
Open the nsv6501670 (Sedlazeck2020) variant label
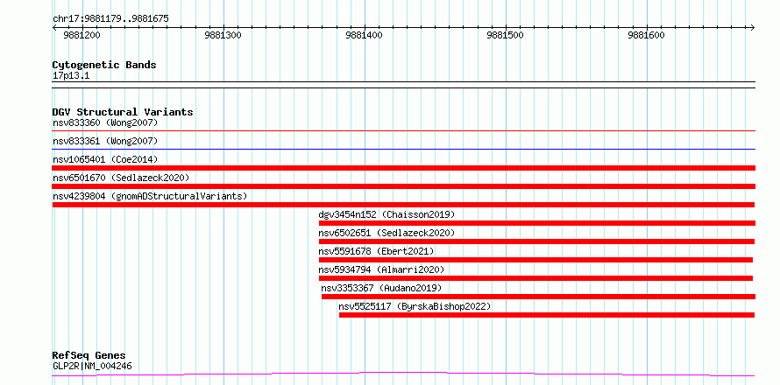121,178
